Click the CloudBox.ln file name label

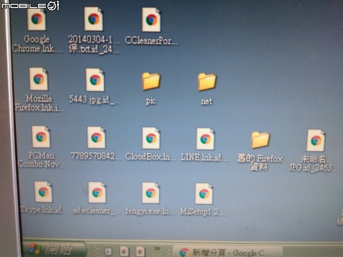click(x=150, y=157)
